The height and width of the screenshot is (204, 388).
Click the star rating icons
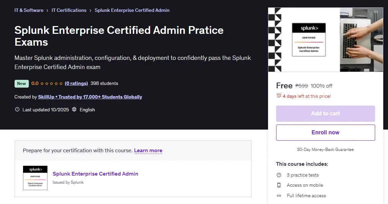(x=52, y=84)
